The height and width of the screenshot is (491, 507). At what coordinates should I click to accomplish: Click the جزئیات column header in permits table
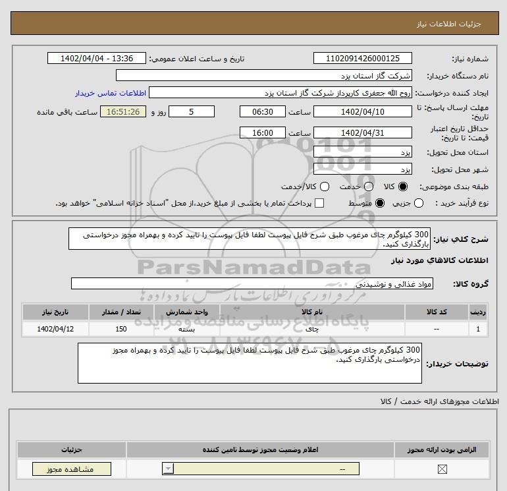(72, 450)
